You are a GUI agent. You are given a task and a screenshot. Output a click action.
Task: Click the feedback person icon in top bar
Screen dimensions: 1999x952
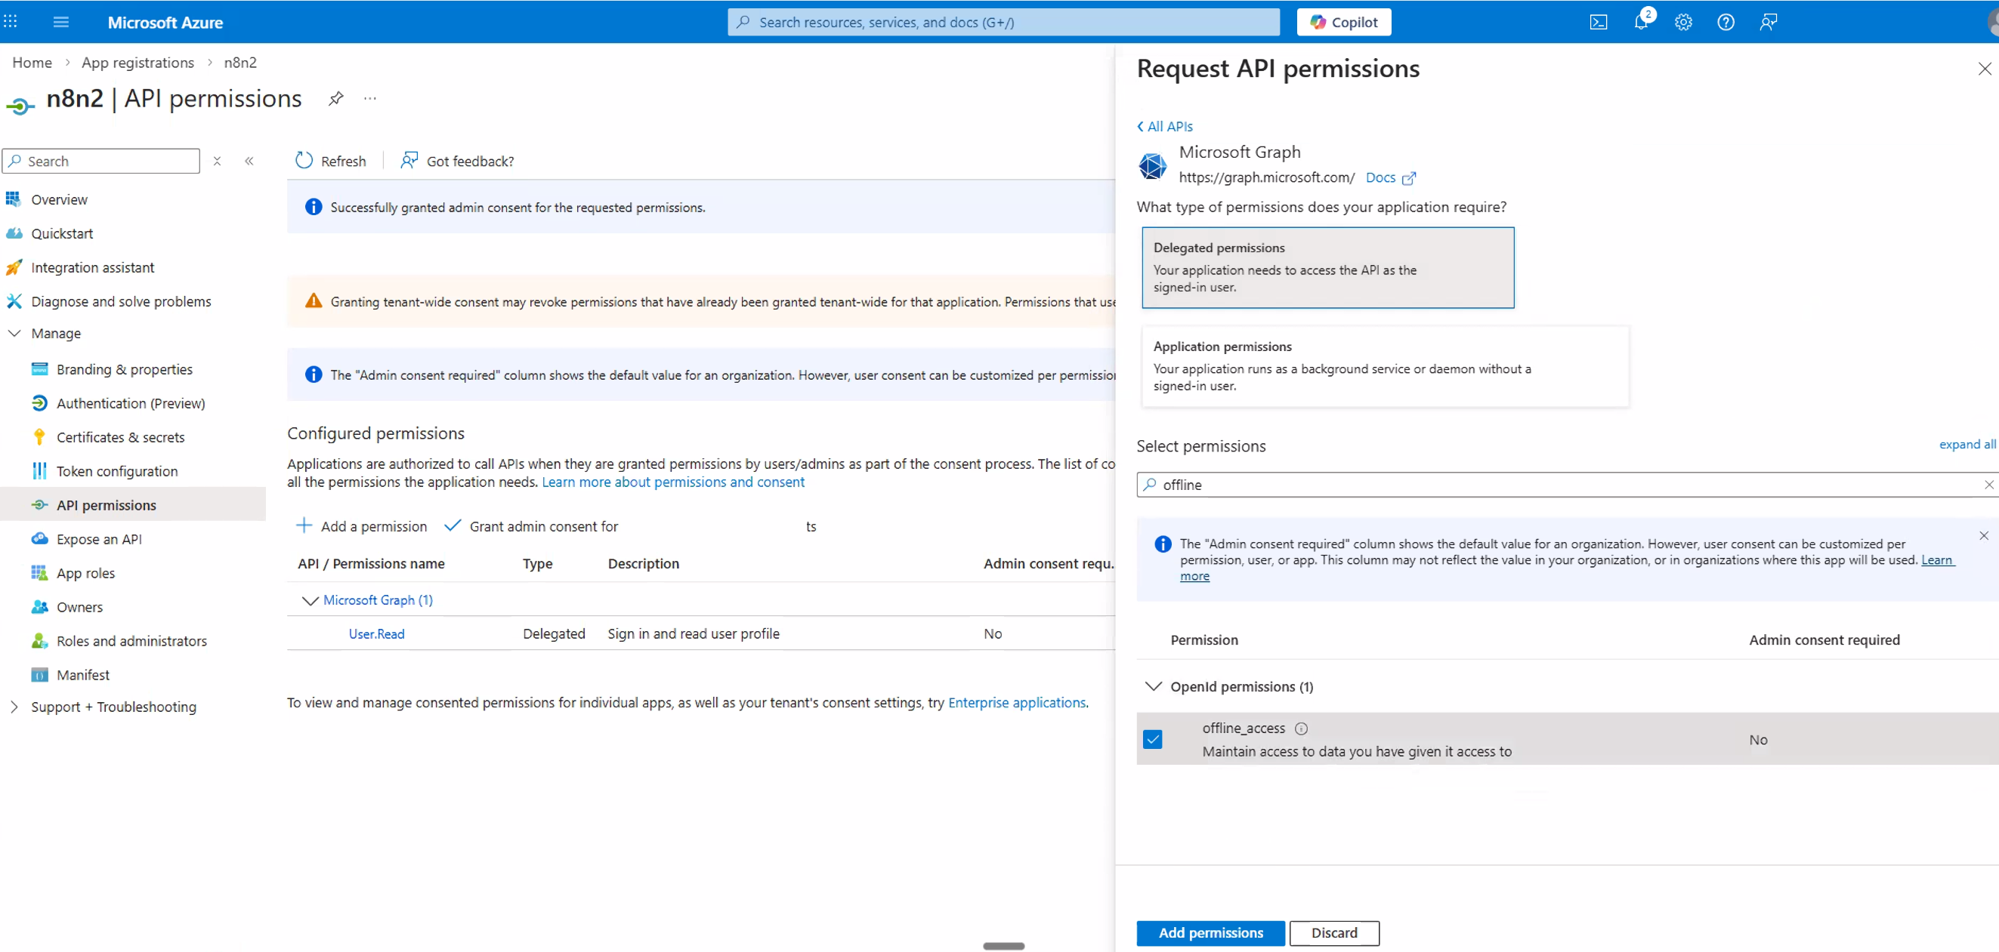tap(1769, 22)
